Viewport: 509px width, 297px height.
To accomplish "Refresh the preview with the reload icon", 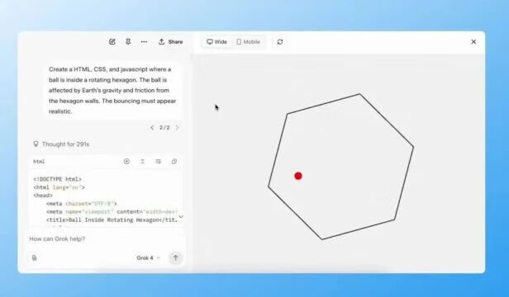I will (x=280, y=42).
